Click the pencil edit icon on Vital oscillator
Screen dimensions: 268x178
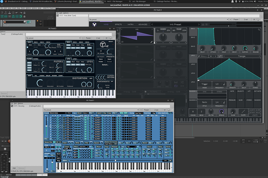pyautogui.click(x=151, y=42)
